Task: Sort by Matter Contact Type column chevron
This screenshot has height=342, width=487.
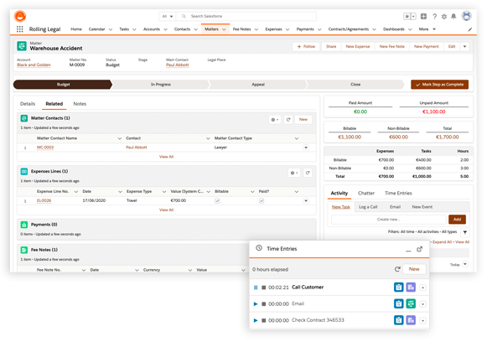Action: coord(296,138)
